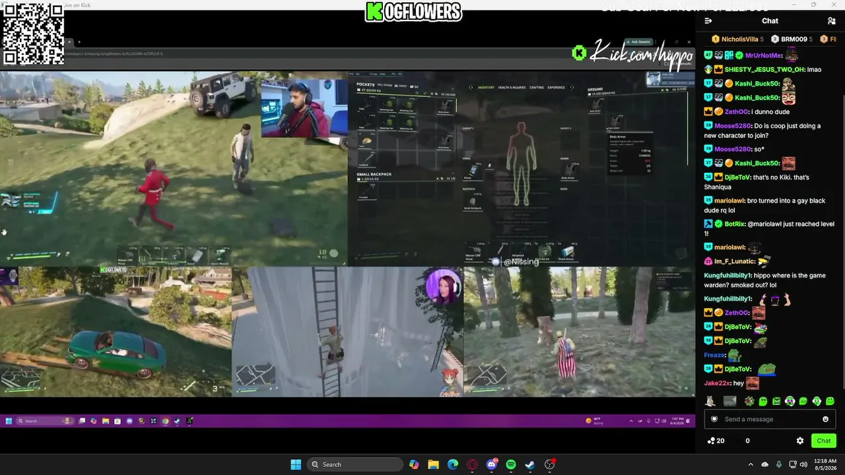Open Steam from the taskbar
Viewport: 845px width, 475px height.
(x=530, y=464)
